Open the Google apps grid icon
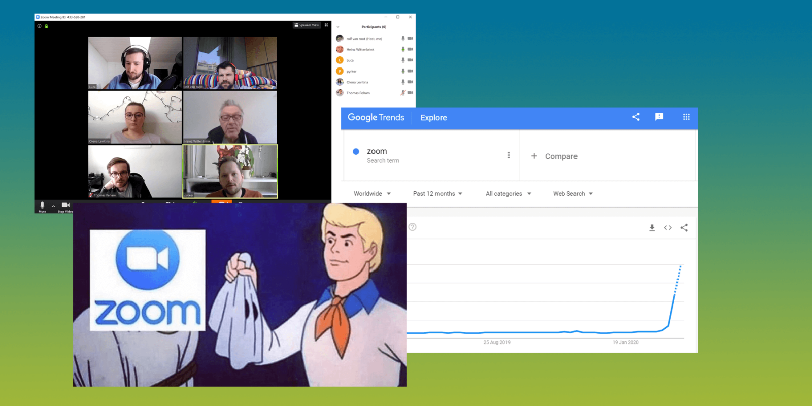812x406 pixels. coord(686,117)
